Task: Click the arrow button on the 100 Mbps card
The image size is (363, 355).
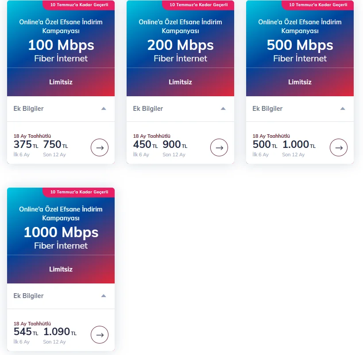Action: point(100,147)
